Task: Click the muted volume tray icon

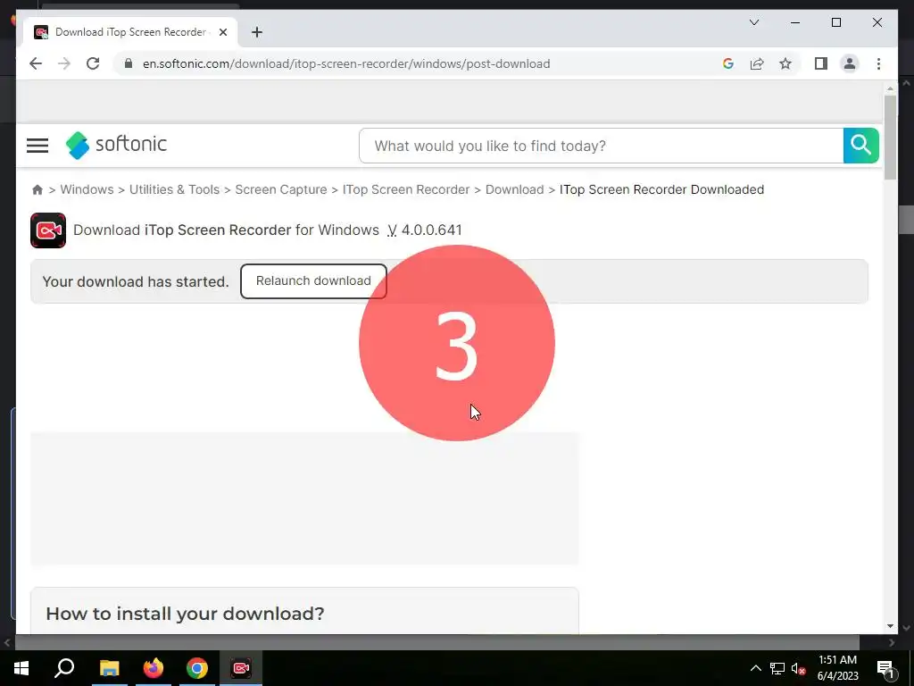Action: pyautogui.click(x=799, y=668)
